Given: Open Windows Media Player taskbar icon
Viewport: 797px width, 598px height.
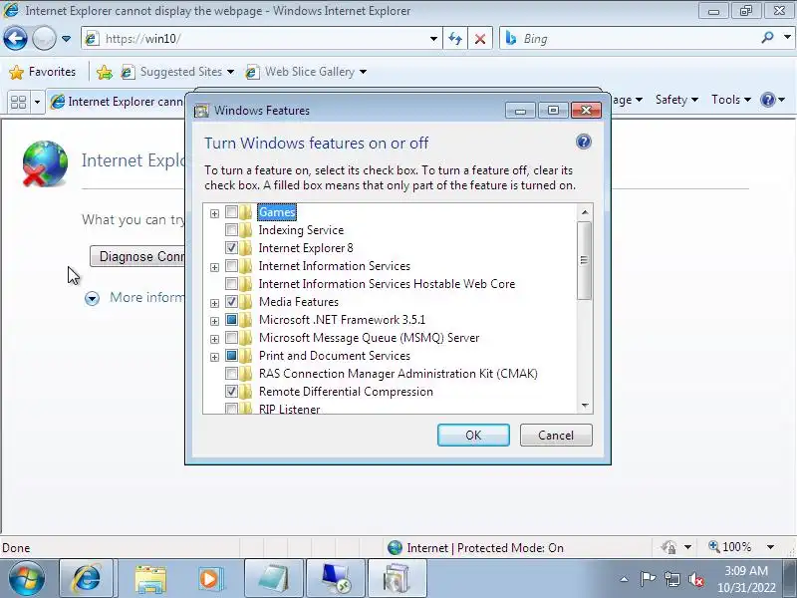Looking at the screenshot, I should 210,579.
